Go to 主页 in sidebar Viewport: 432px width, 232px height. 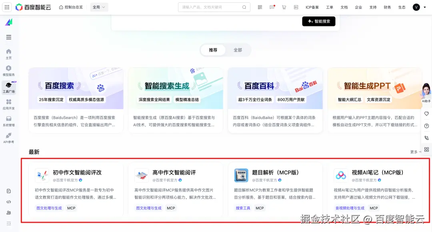[9, 54]
